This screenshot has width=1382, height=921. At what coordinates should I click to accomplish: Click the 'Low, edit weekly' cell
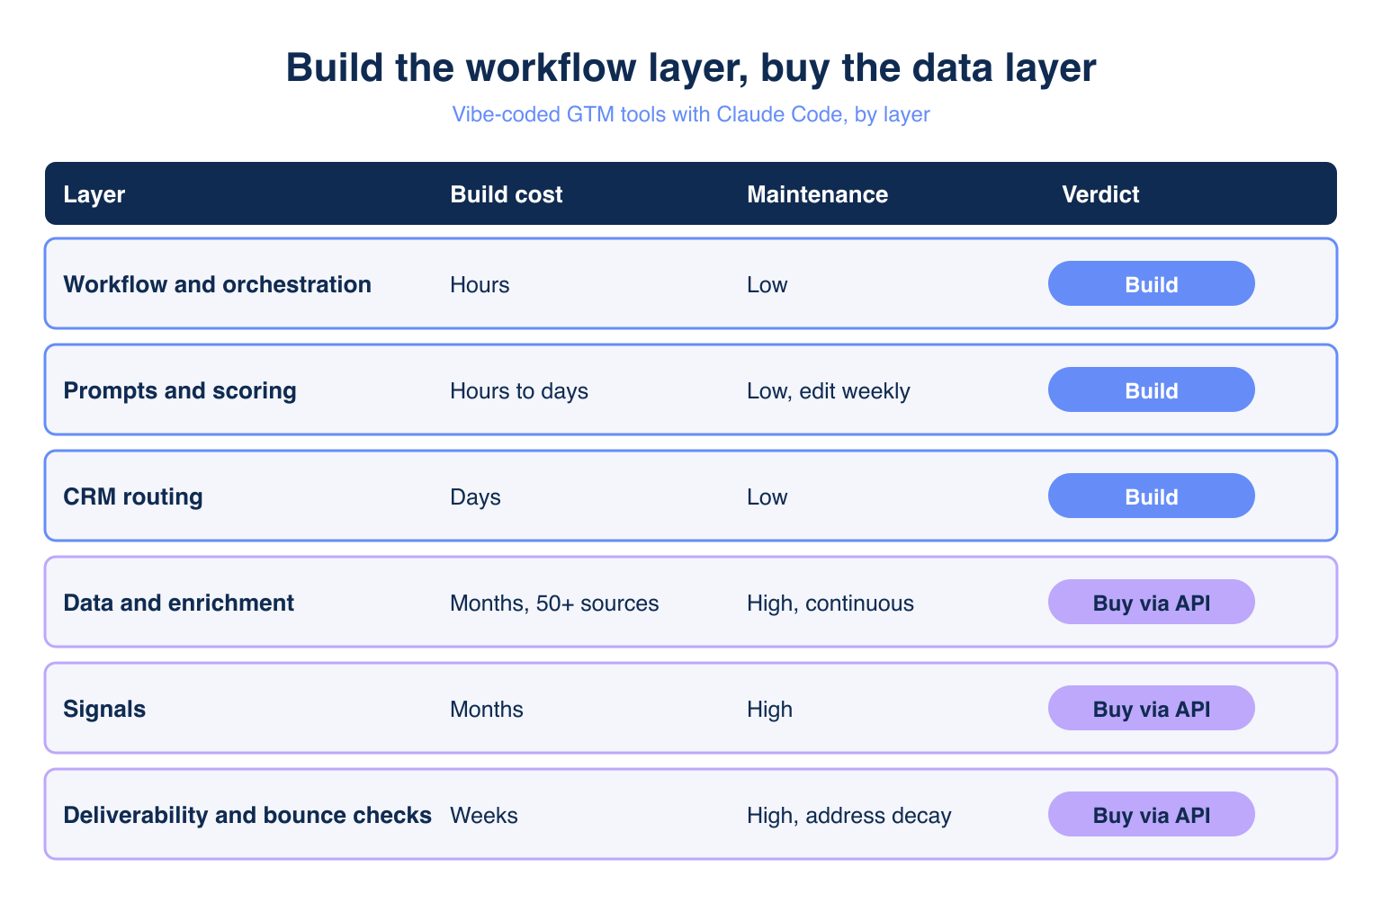(x=829, y=390)
